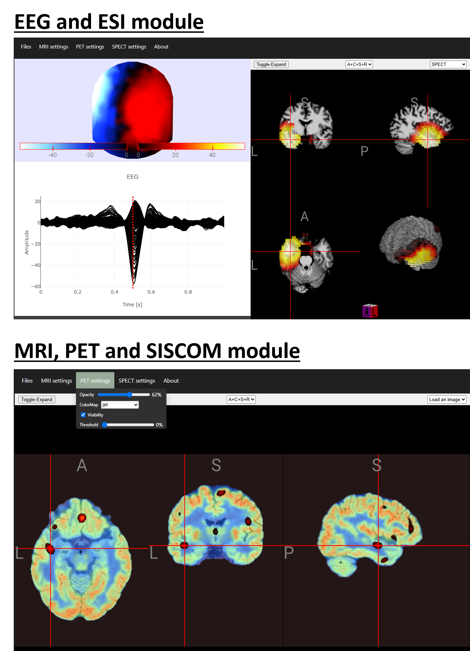470x651 pixels.
Task: Open the highlighted PET settings menu
Action: pos(95,381)
